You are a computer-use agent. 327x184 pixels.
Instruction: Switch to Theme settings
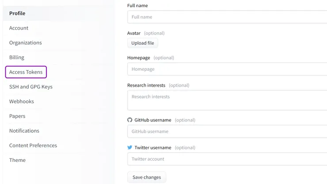click(x=17, y=160)
